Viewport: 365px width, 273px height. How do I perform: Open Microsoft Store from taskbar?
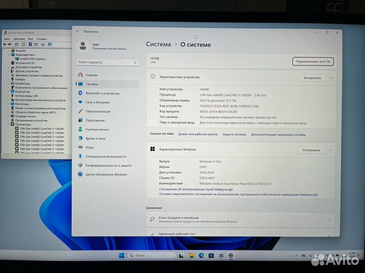pyautogui.click(x=211, y=256)
